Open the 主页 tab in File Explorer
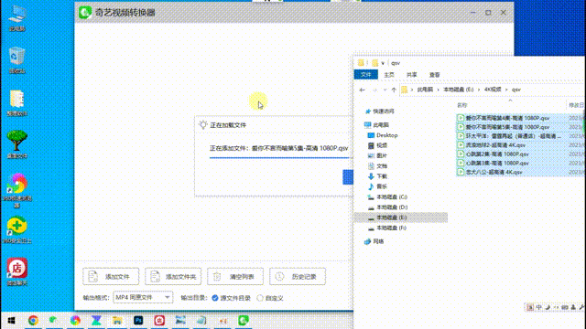 click(x=389, y=75)
